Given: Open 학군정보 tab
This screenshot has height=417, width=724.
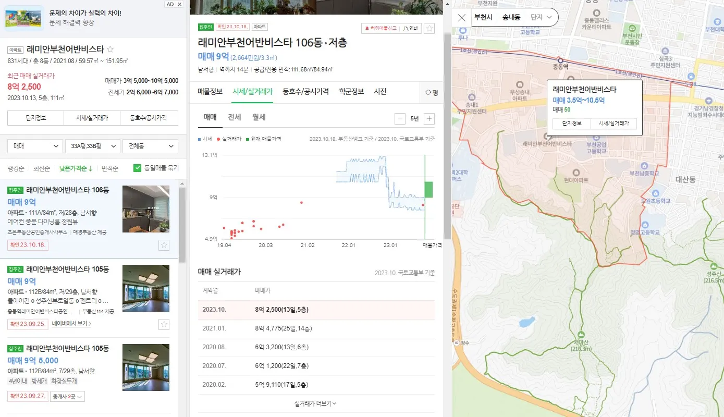Looking at the screenshot, I should (351, 92).
